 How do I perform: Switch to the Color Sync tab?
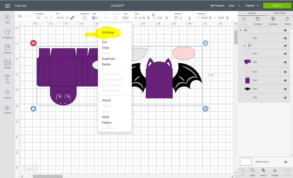[279, 13]
